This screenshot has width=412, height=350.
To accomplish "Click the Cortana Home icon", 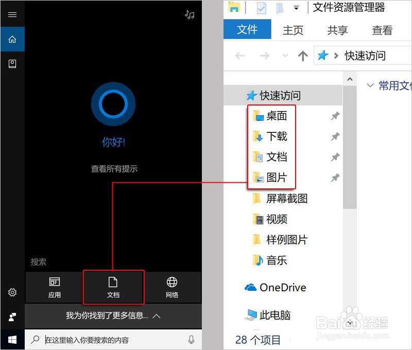I will [12, 39].
